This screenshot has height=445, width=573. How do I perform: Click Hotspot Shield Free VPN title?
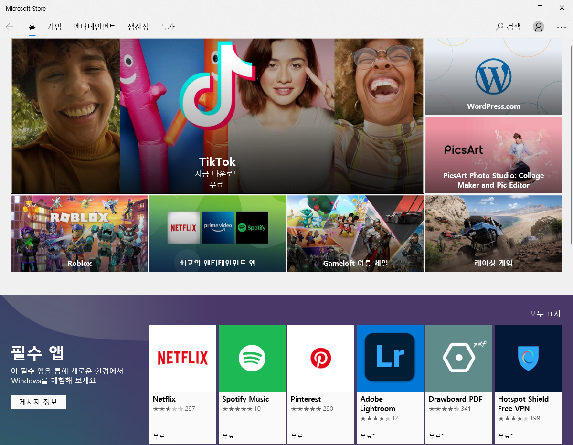523,404
